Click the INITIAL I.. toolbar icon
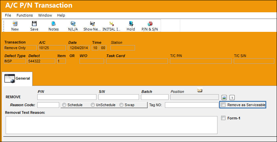This screenshot has height=142, width=277. pyautogui.click(x=111, y=24)
